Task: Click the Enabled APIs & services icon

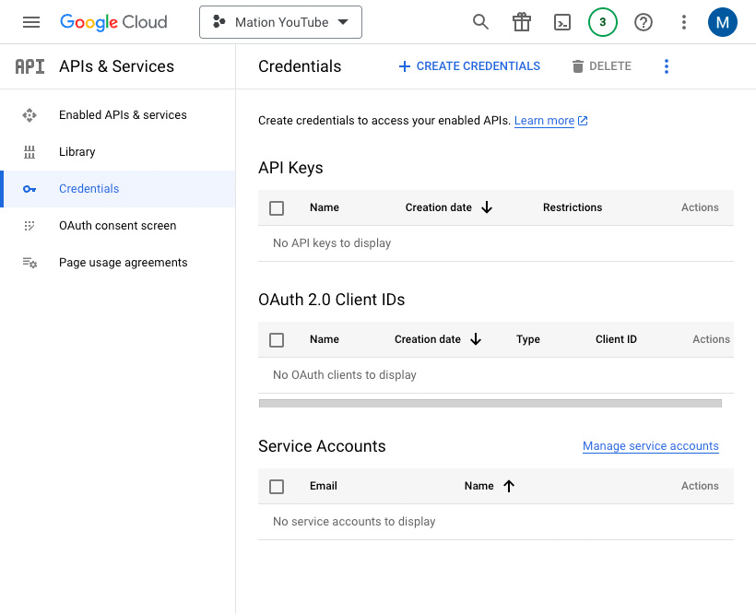Action: 30,115
